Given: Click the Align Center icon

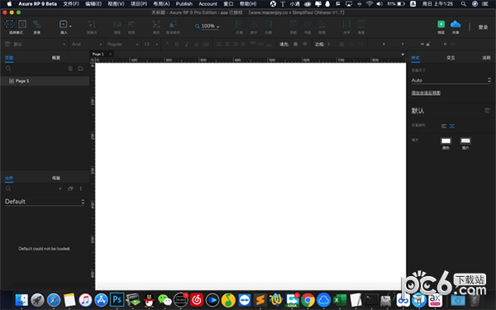Looking at the screenshot, I should [x=254, y=24].
